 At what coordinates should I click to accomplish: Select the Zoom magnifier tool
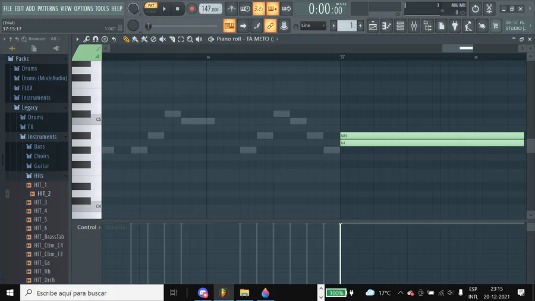click(190, 39)
